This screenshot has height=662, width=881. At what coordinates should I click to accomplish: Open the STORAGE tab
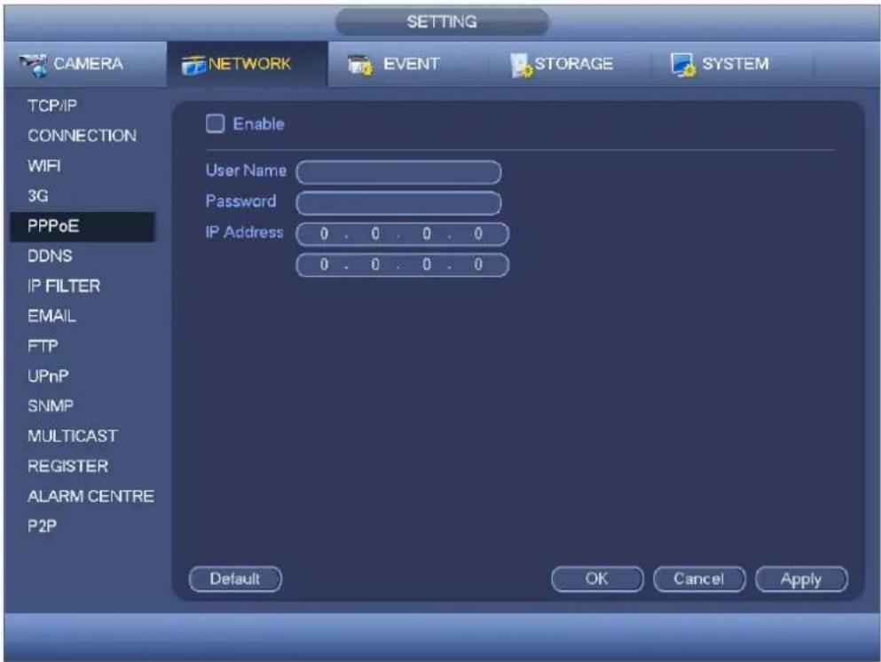click(570, 64)
